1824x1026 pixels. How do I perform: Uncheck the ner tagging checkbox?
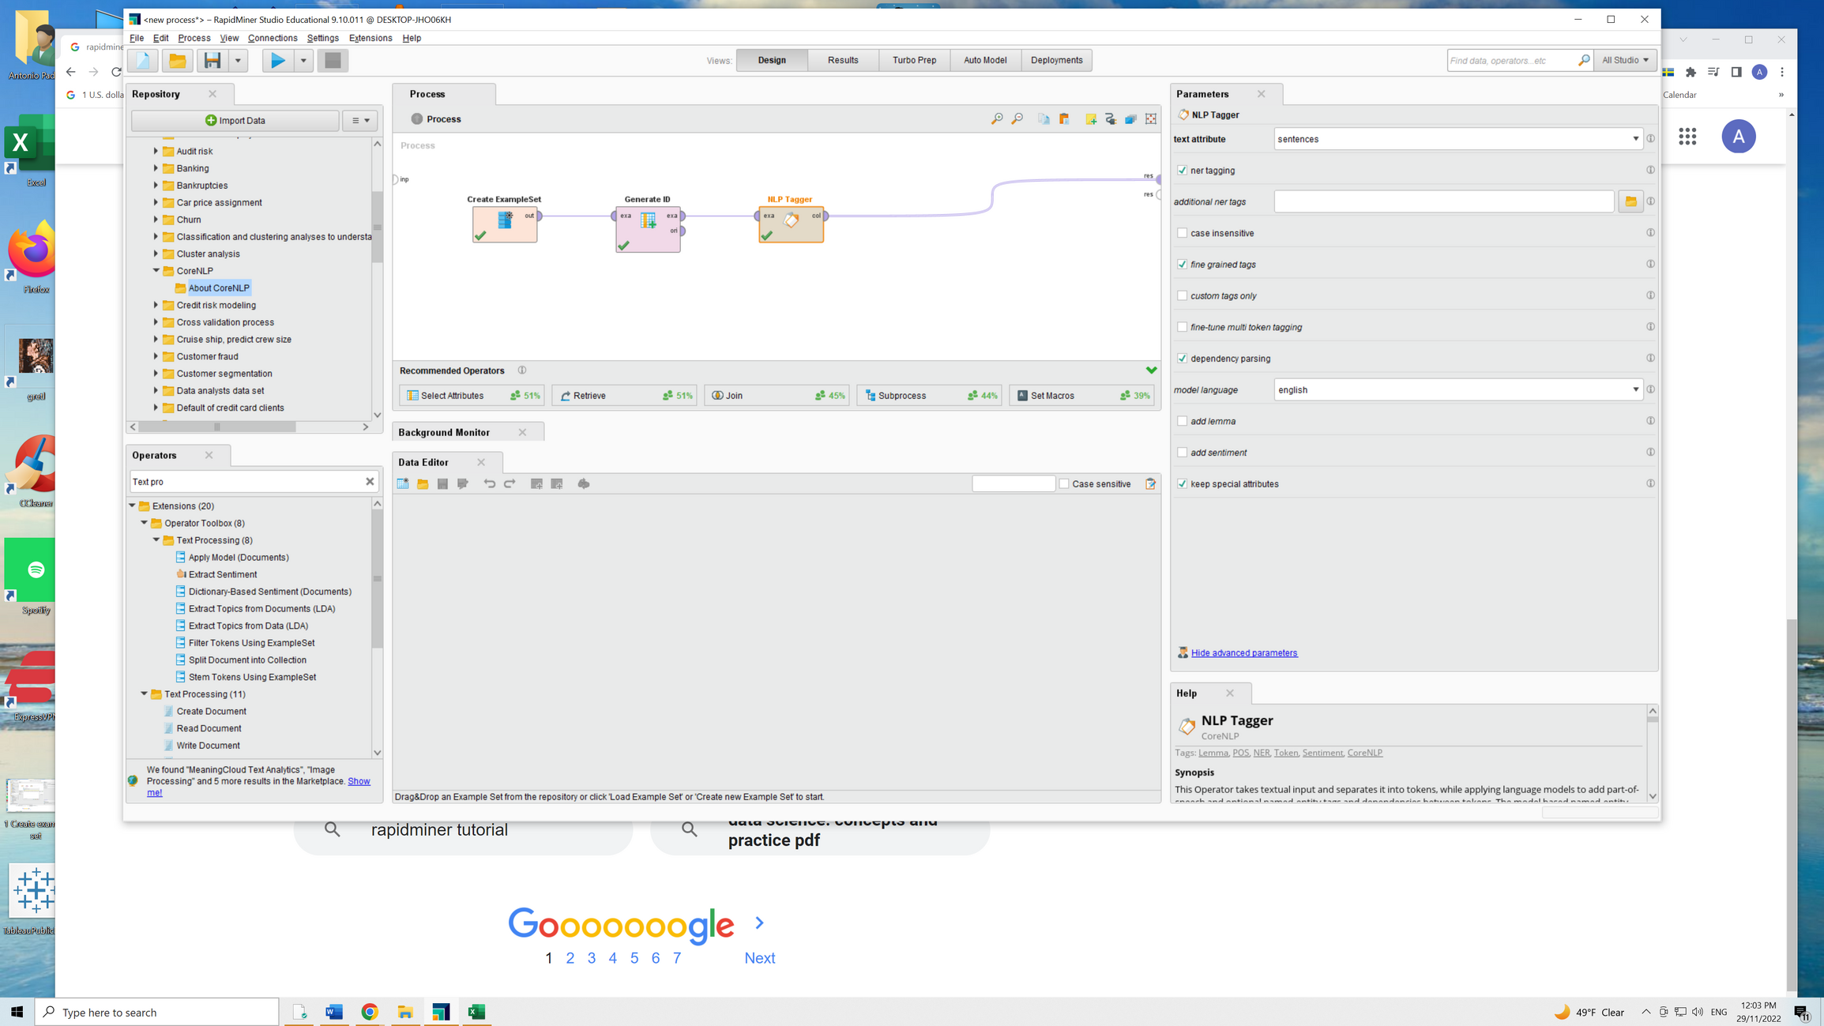[1182, 170]
